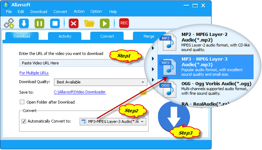
Task: Click the For Multiple URLs link
Action: click(34, 73)
